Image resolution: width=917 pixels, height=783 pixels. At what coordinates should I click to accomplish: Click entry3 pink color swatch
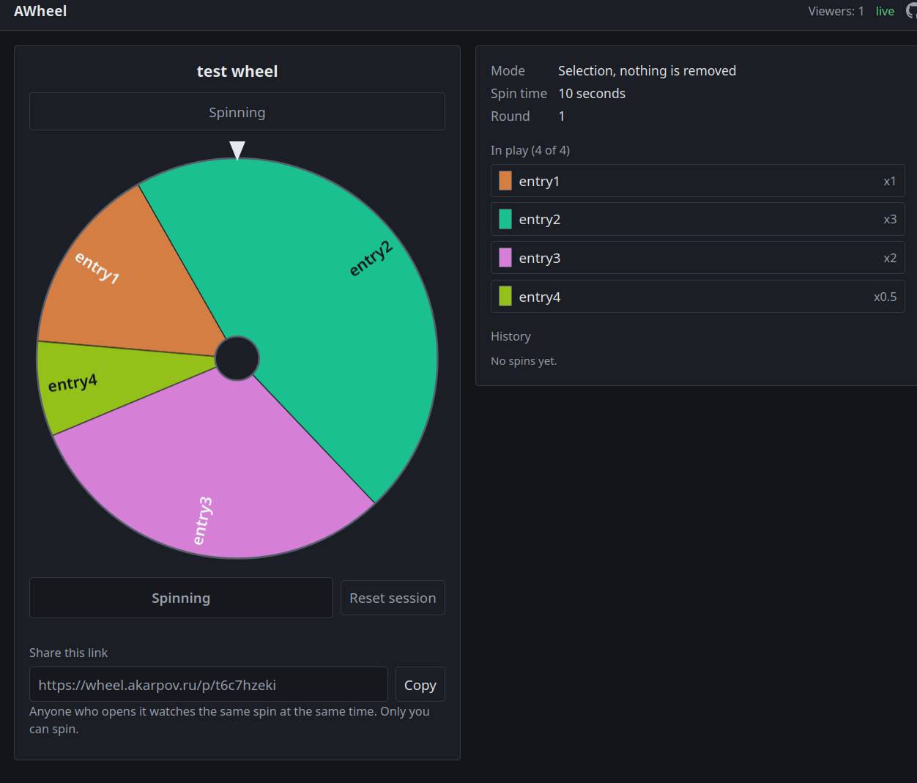point(505,258)
